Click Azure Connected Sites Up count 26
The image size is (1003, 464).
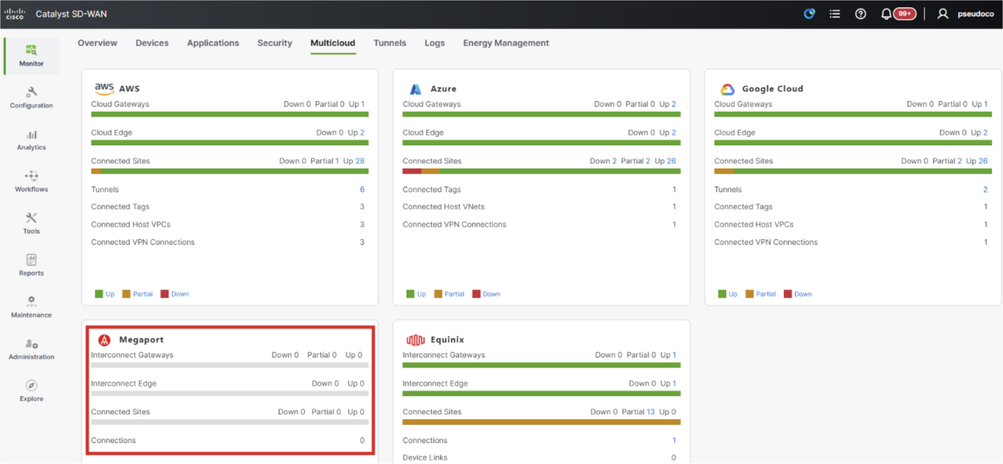click(x=671, y=161)
